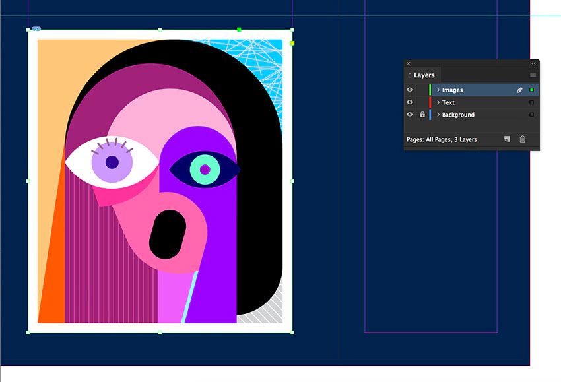Collapse the panel using the double-arrow icon

pyautogui.click(x=533, y=64)
